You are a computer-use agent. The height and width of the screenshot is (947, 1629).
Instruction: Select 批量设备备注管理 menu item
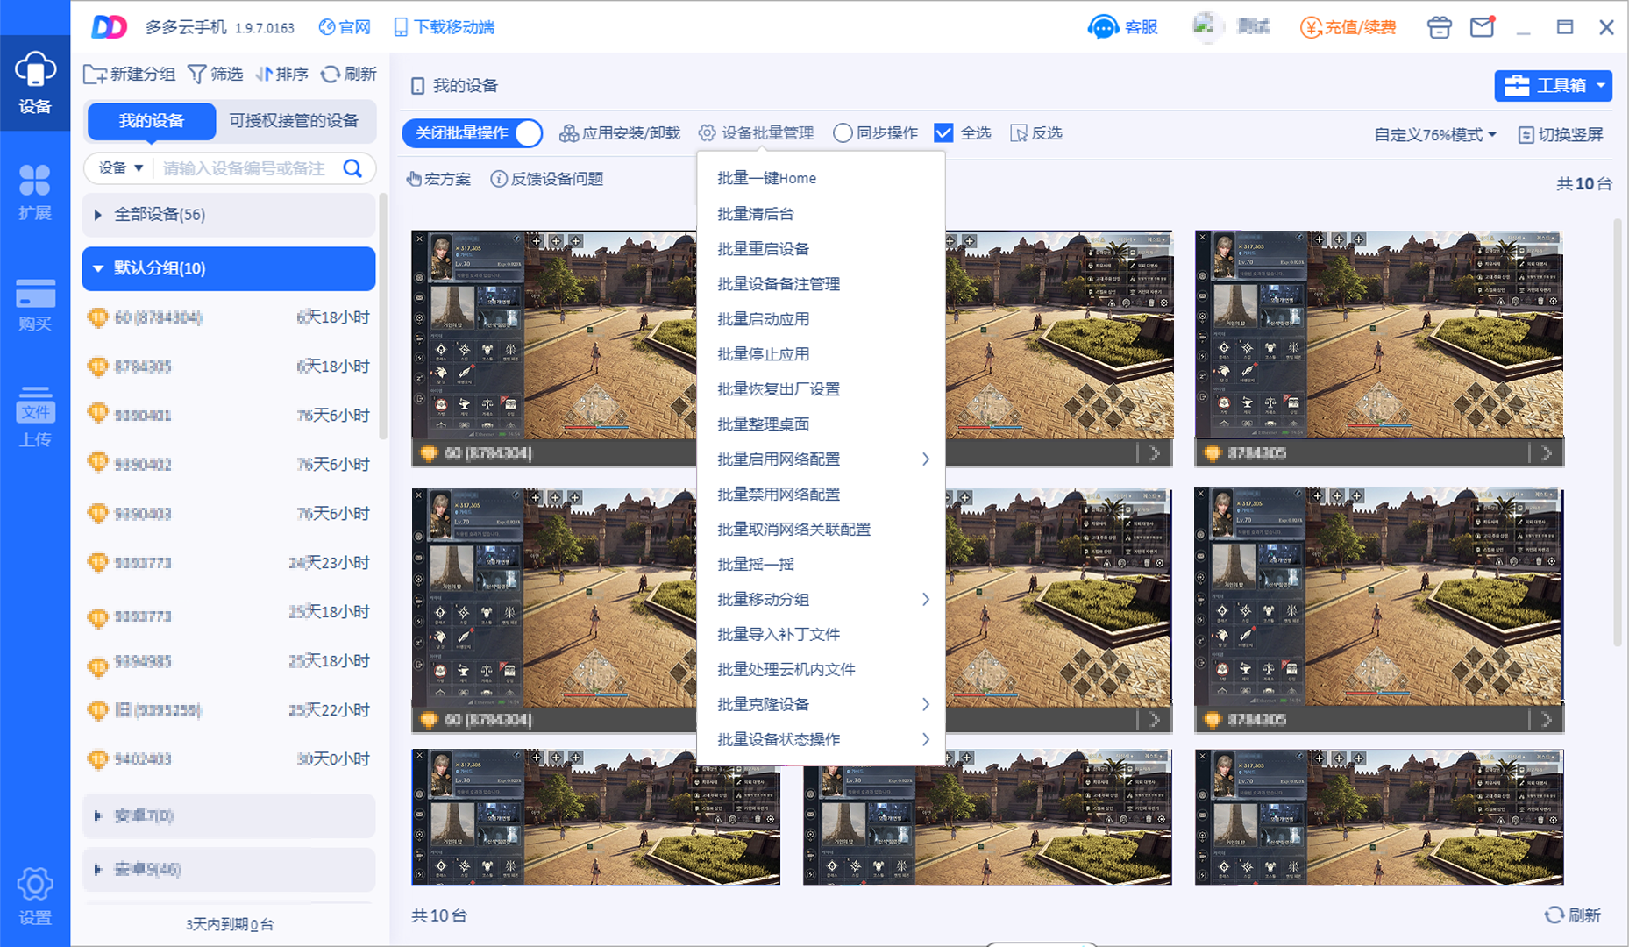click(x=821, y=284)
